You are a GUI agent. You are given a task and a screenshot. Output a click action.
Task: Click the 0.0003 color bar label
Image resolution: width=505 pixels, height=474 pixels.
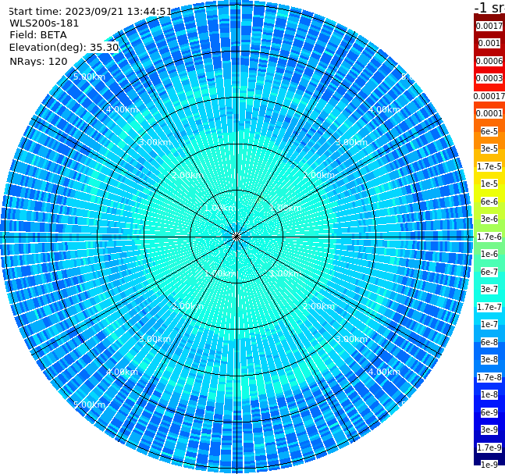coord(489,78)
